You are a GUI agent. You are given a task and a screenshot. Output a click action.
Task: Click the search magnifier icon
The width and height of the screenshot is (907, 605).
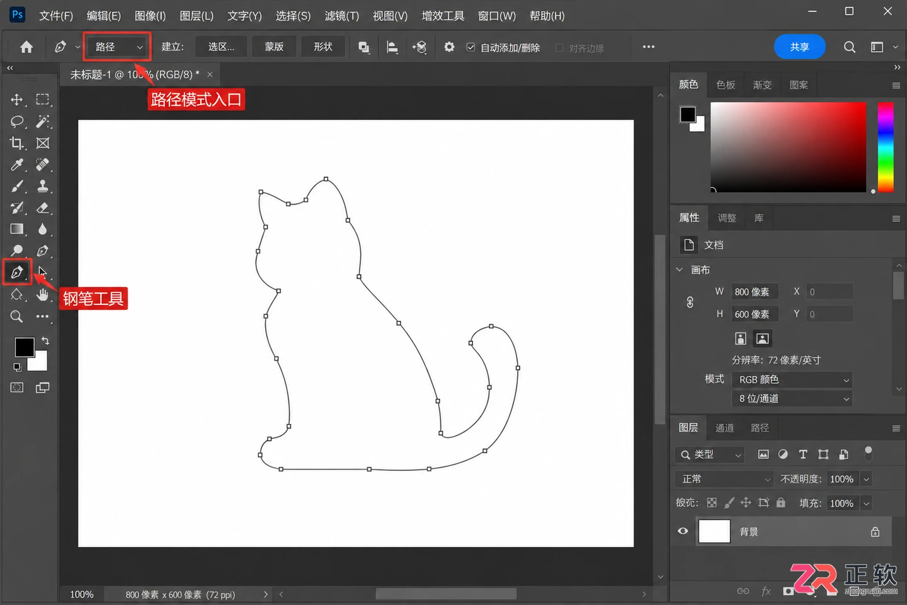tap(850, 47)
